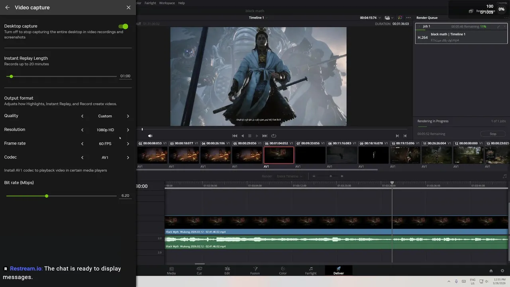Mute the viewer volume
Viewport: 510px width, 287px height.
pyautogui.click(x=150, y=136)
